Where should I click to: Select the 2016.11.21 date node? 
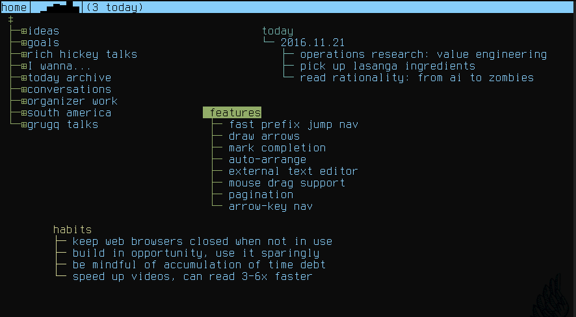(313, 43)
